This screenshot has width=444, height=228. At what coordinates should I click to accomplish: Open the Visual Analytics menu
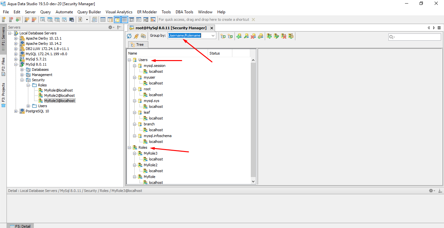[119, 12]
